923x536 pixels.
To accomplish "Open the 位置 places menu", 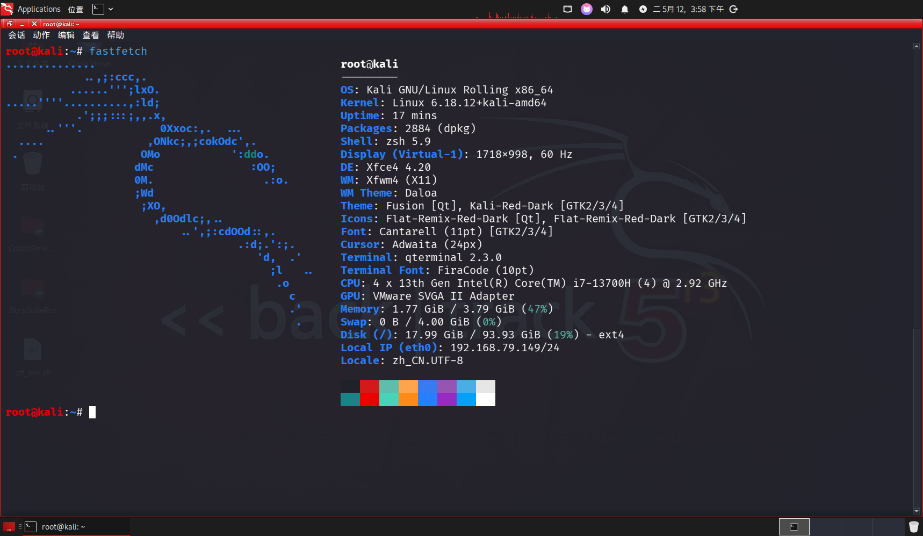I will 76,9.
